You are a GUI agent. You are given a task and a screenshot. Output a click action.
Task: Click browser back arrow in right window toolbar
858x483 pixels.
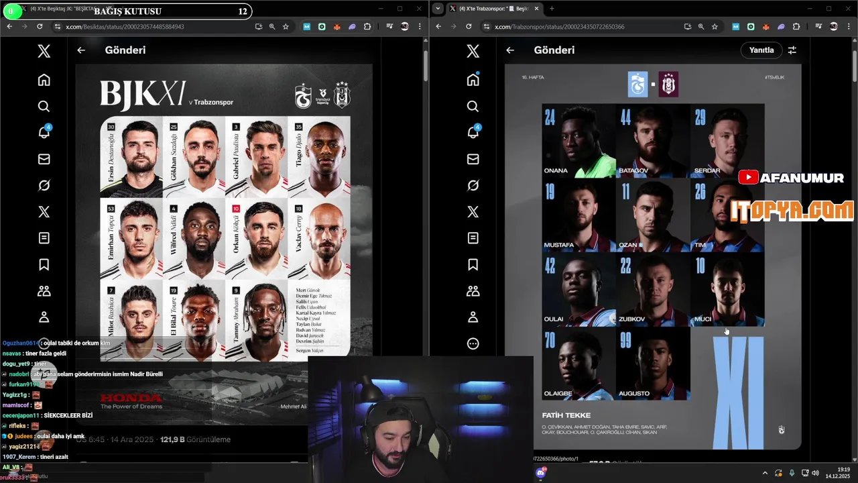[x=438, y=26]
